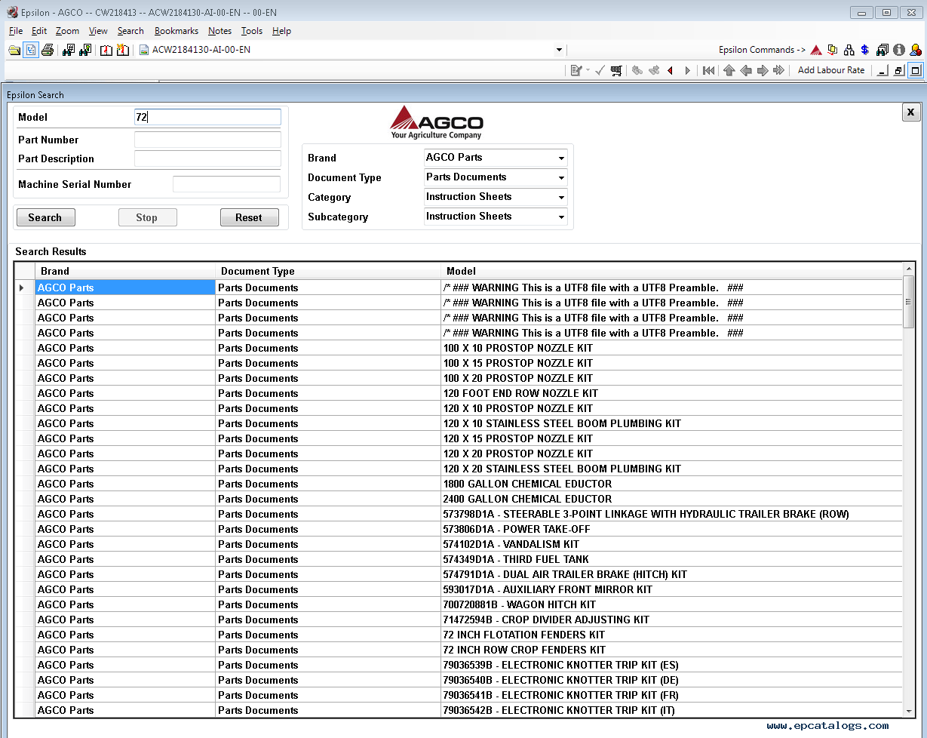Open the View menu

pos(98,31)
